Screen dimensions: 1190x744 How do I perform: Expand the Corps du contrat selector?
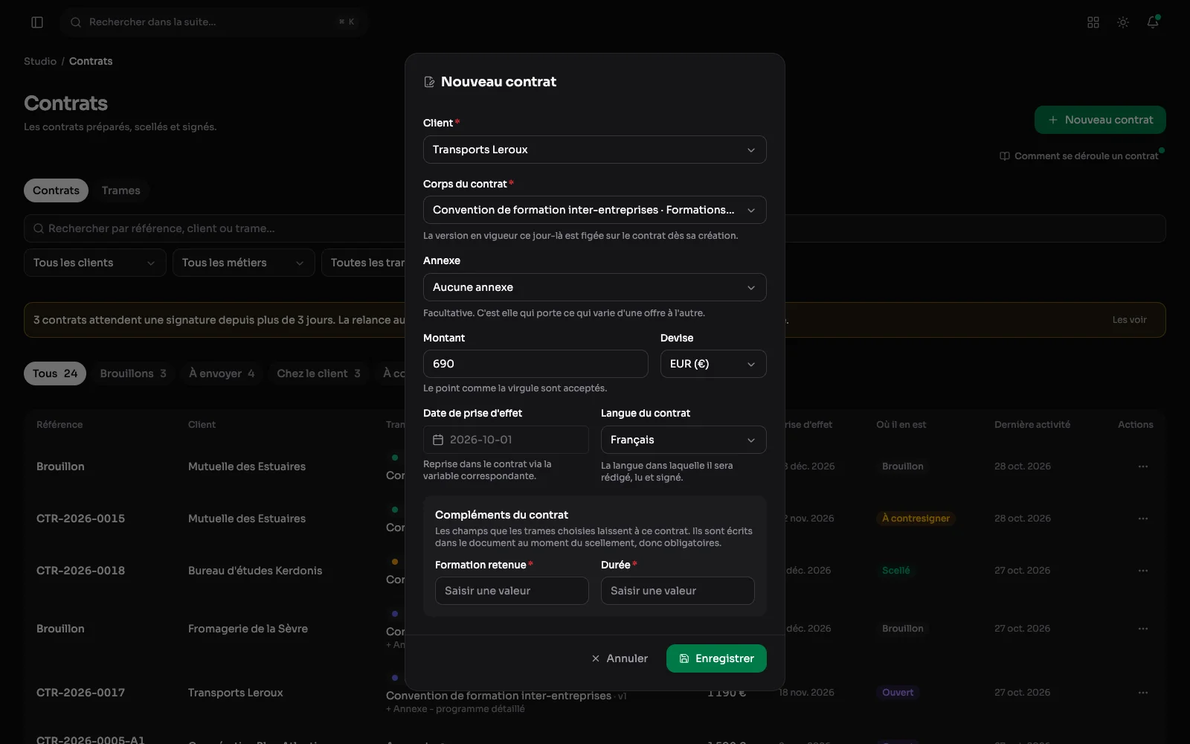pyautogui.click(x=594, y=210)
